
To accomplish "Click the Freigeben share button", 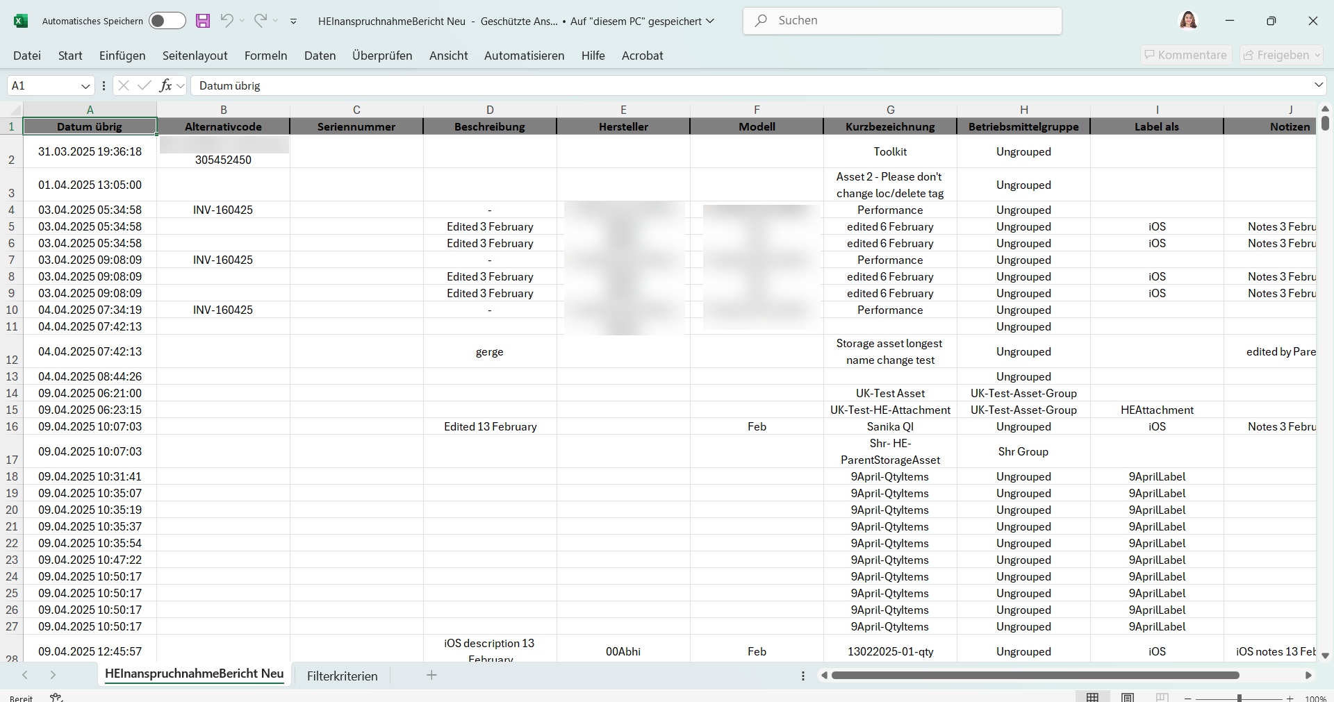I will (1281, 55).
